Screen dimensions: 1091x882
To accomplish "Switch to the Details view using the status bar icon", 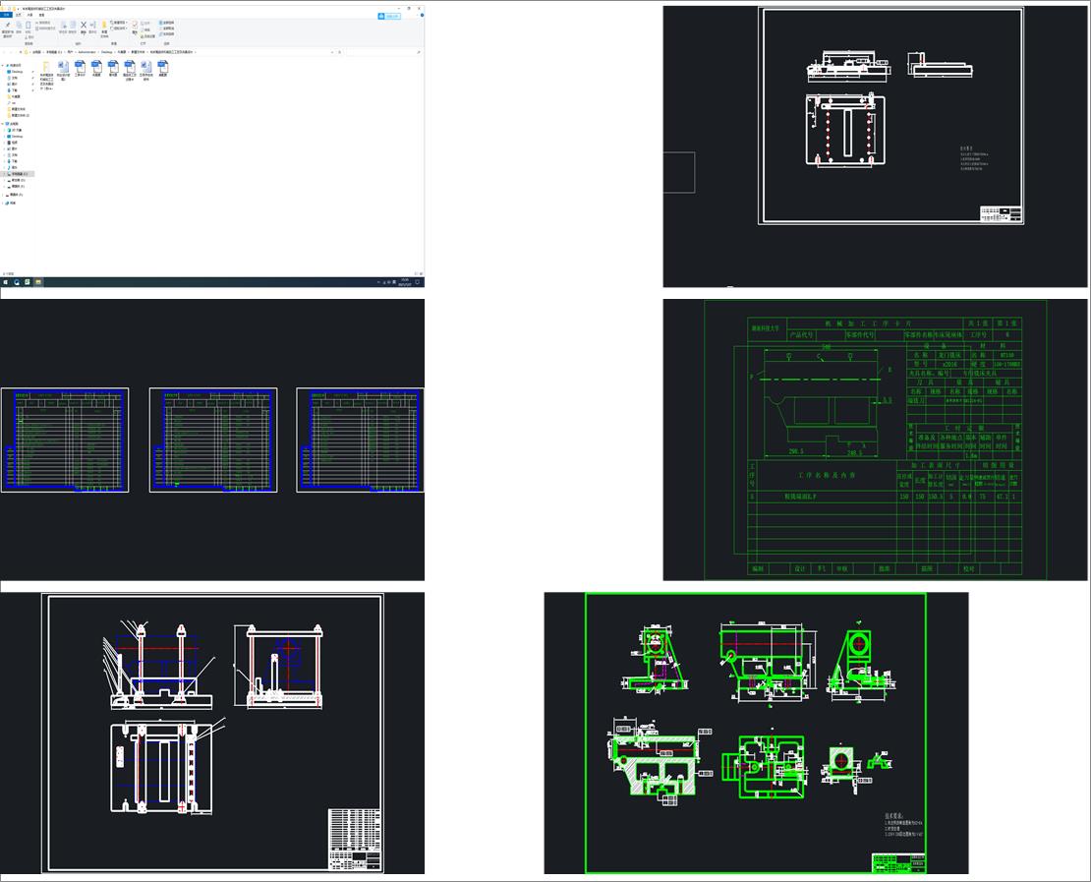I will tap(416, 273).
